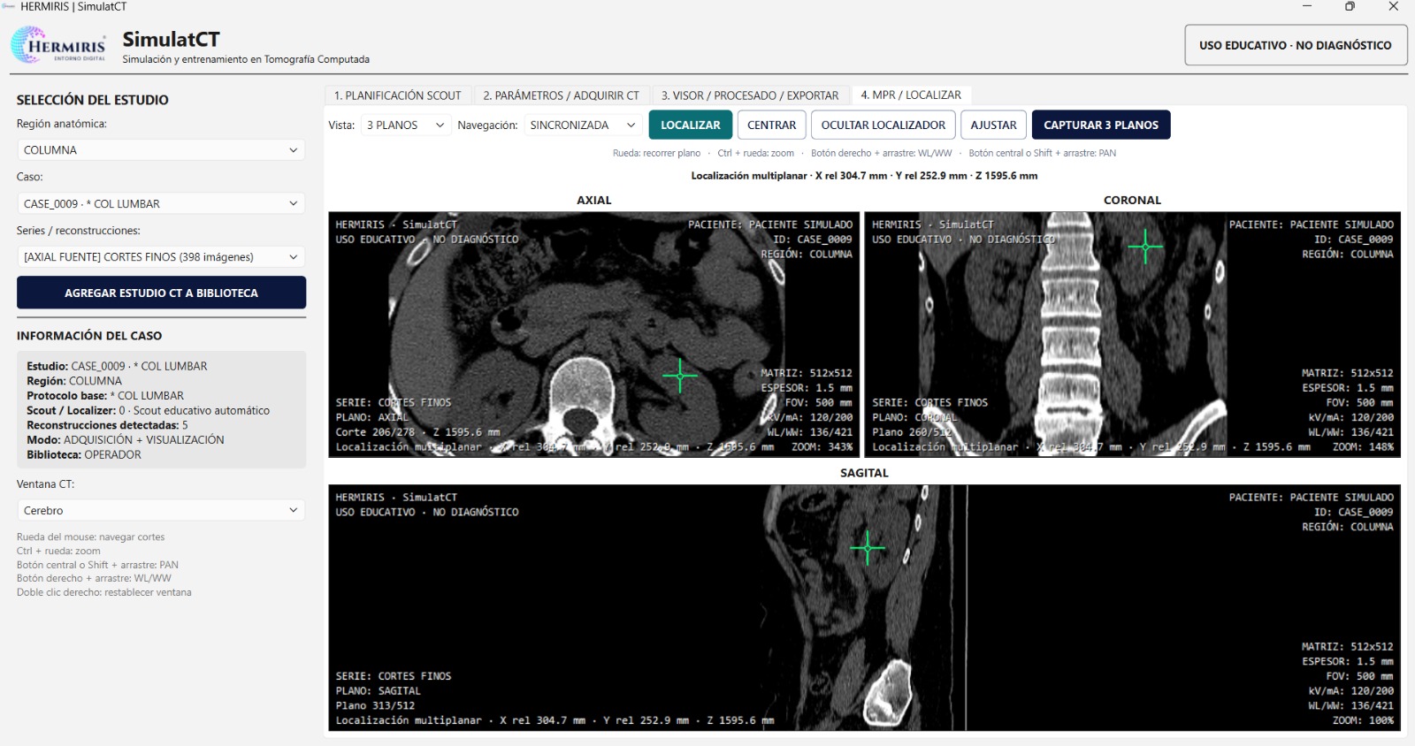Click 'Biblioteca: OPERADOR' info line
Image resolution: width=1415 pixels, height=746 pixels.
[84, 455]
